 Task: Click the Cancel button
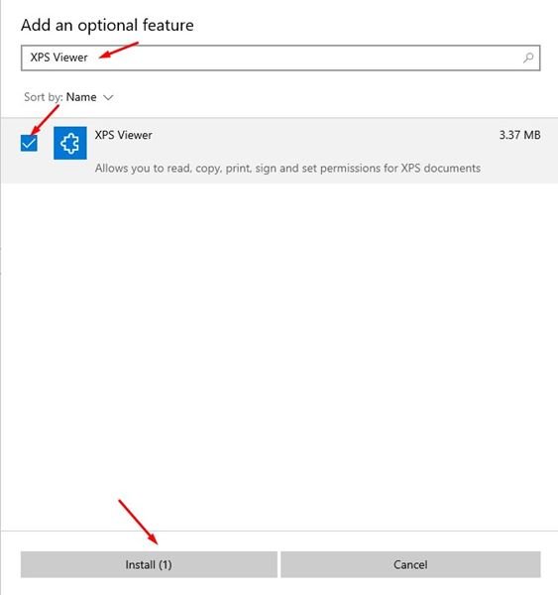pos(410,564)
